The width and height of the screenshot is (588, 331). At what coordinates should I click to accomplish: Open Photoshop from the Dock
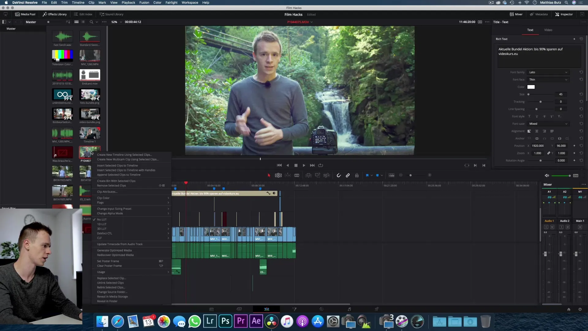(225, 321)
